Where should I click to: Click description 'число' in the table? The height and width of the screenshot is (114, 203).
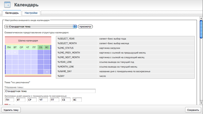pos(102,76)
